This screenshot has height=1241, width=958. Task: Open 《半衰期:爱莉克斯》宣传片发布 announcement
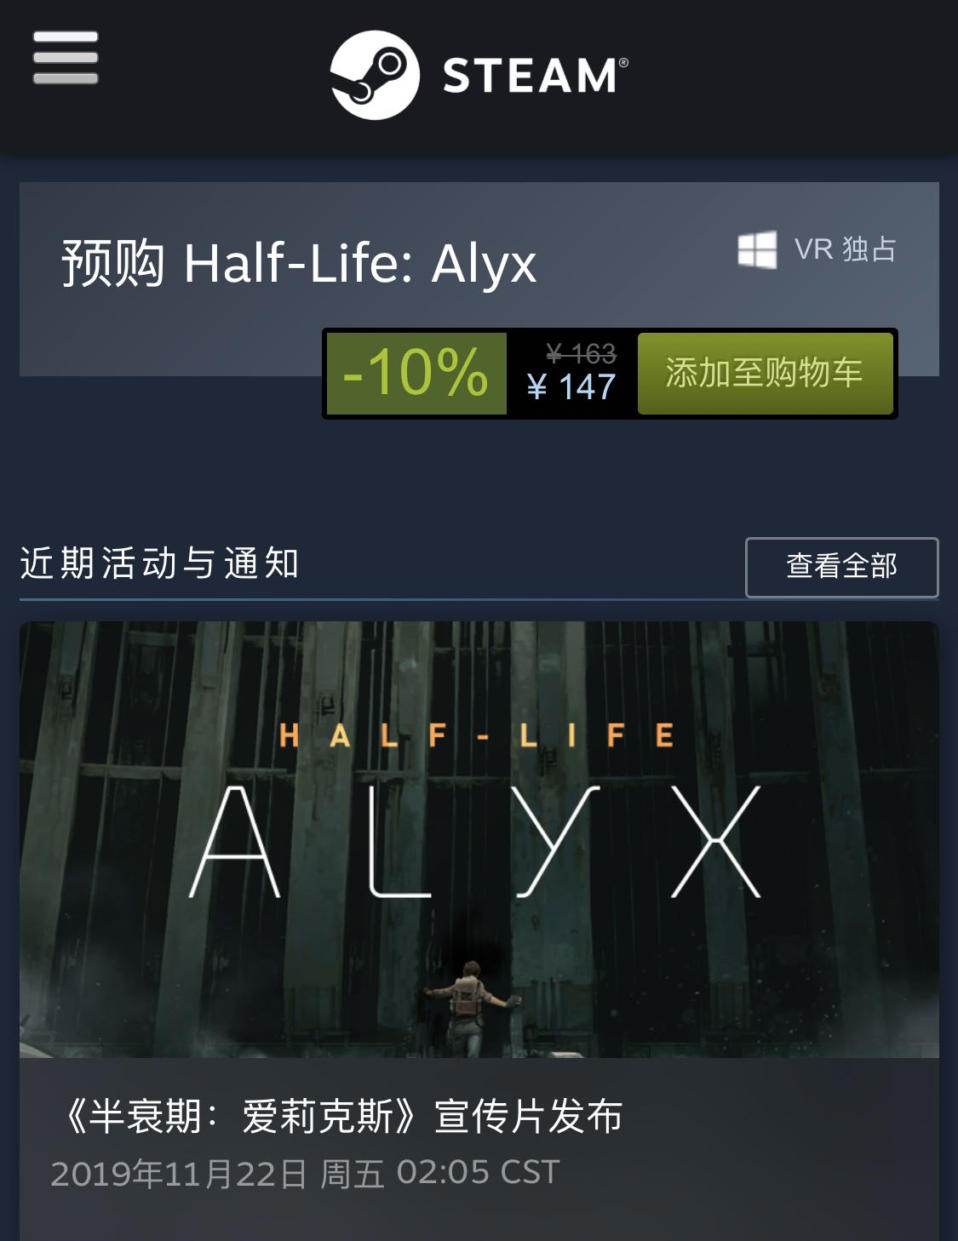click(340, 1117)
